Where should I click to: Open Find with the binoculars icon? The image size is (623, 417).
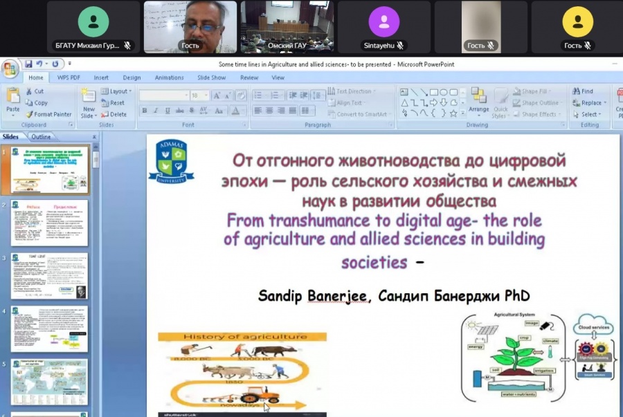[582, 91]
